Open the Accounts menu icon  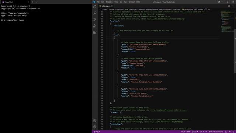[95, 120]
